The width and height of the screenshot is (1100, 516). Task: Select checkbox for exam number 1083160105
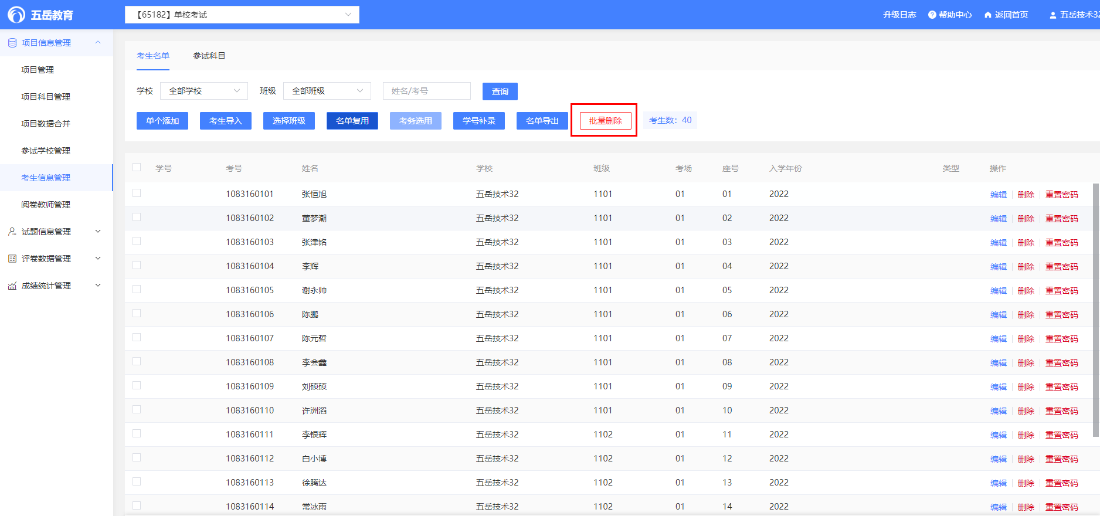137,289
